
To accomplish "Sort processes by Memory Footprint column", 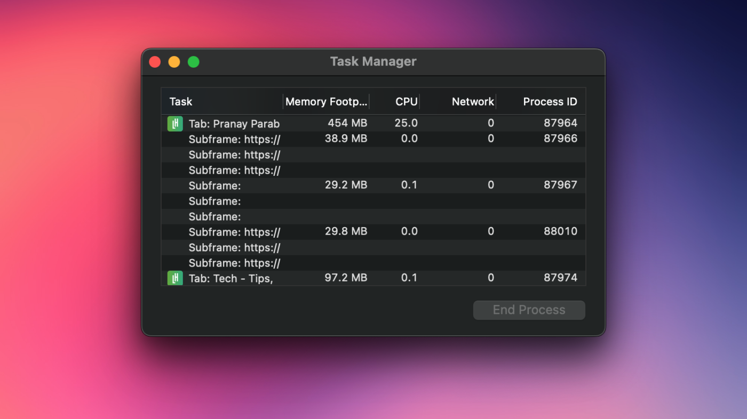I will pos(326,102).
